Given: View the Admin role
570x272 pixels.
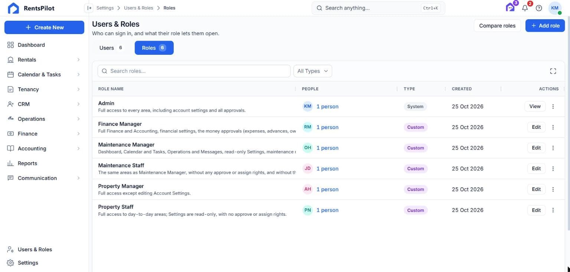Looking at the screenshot, I should point(535,107).
